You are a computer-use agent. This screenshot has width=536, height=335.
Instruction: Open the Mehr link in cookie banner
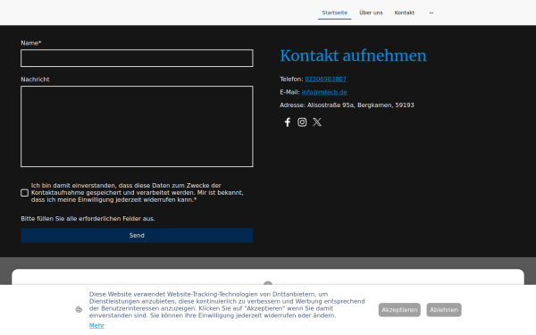coord(96,325)
